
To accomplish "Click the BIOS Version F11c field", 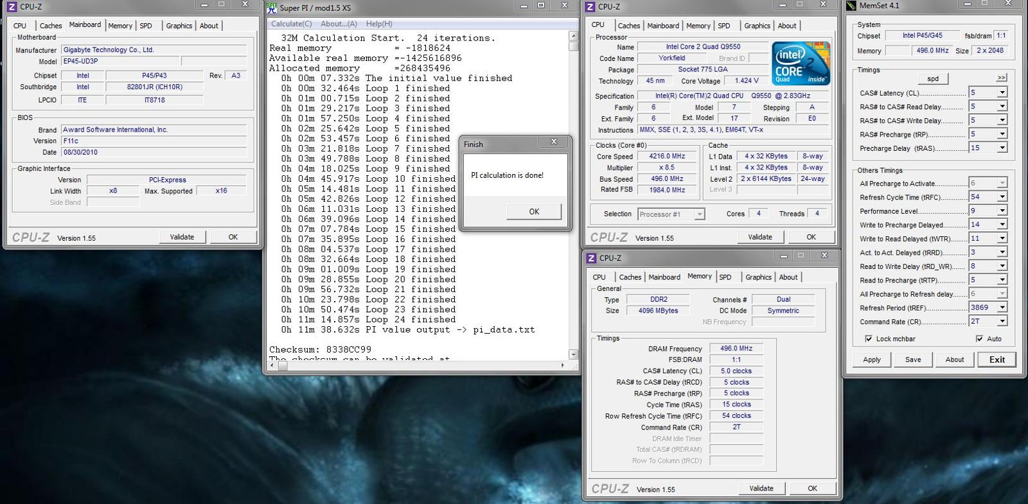I will coord(154,141).
